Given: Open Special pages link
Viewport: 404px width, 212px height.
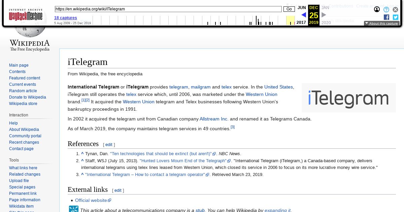Looking at the screenshot, I should (22, 187).
